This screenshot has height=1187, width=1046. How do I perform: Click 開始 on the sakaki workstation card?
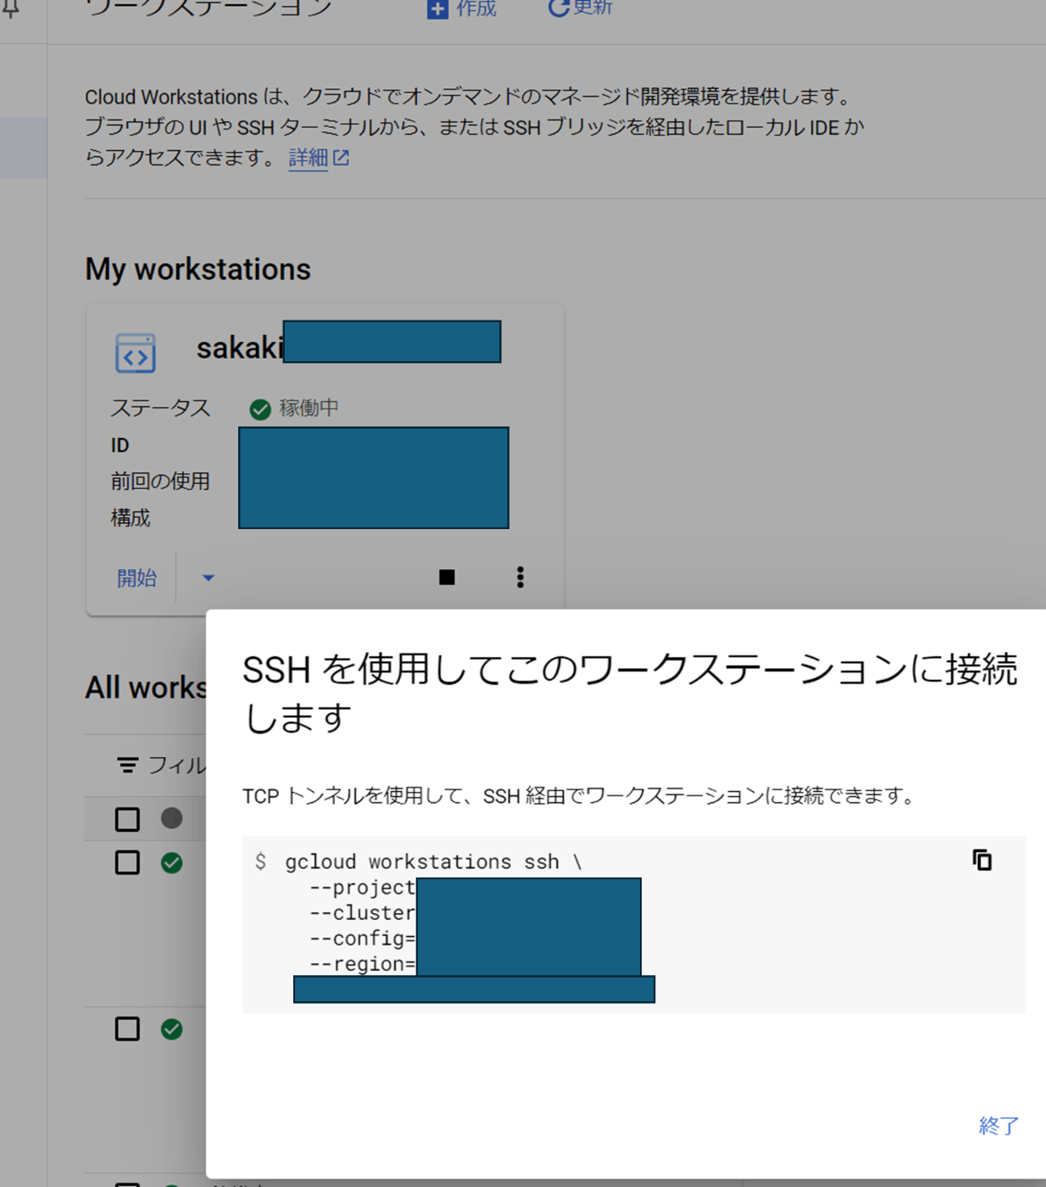pyautogui.click(x=136, y=578)
